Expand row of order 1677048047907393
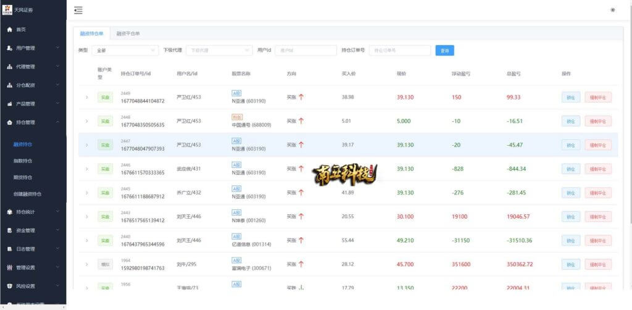 (x=86, y=145)
